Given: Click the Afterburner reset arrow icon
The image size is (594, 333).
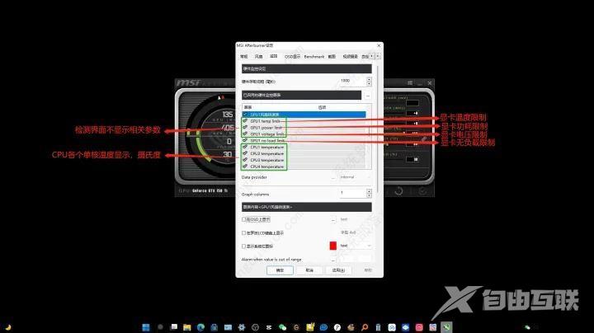Looking at the screenshot, I should 398,191.
